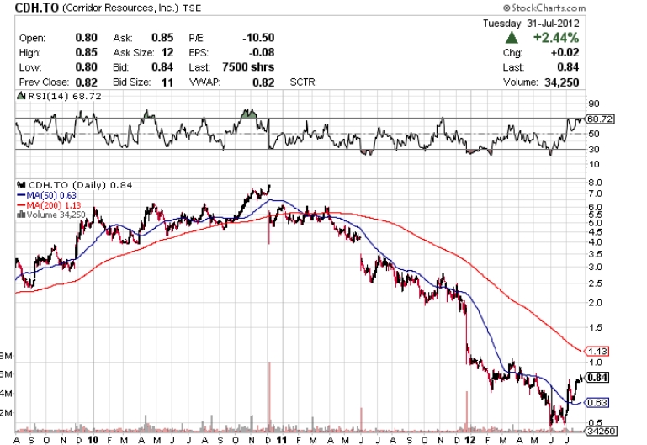Click the RSI(14) indicator icon
The image size is (647, 445).
(21, 96)
